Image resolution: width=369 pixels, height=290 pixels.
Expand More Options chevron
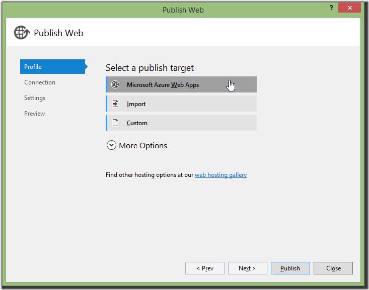pyautogui.click(x=111, y=145)
